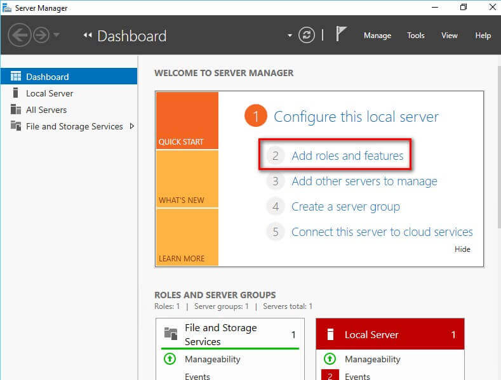Select the QUICK START tile
This screenshot has height=380, width=501.
click(x=187, y=121)
